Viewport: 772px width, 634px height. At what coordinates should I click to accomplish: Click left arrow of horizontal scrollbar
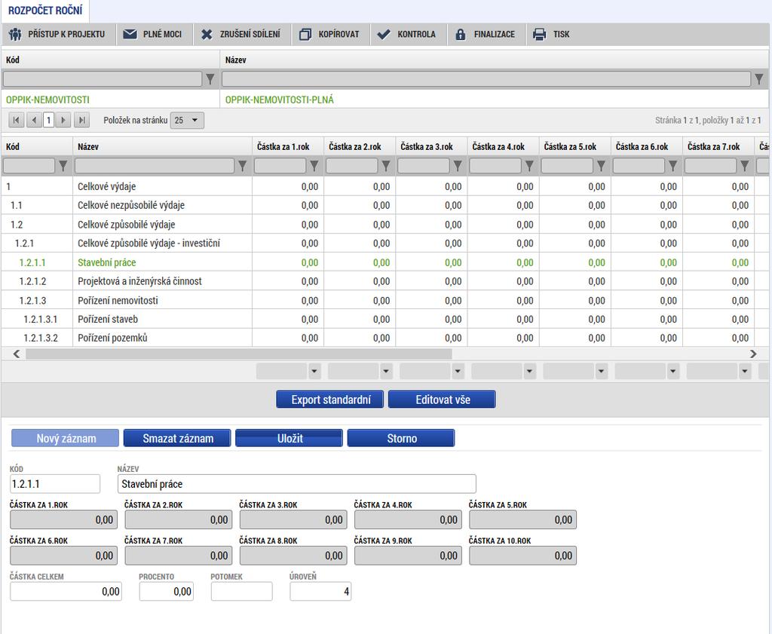17,354
